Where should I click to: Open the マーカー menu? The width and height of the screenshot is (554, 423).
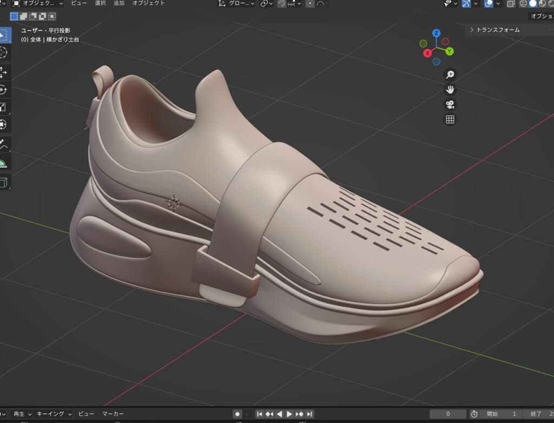(113, 414)
